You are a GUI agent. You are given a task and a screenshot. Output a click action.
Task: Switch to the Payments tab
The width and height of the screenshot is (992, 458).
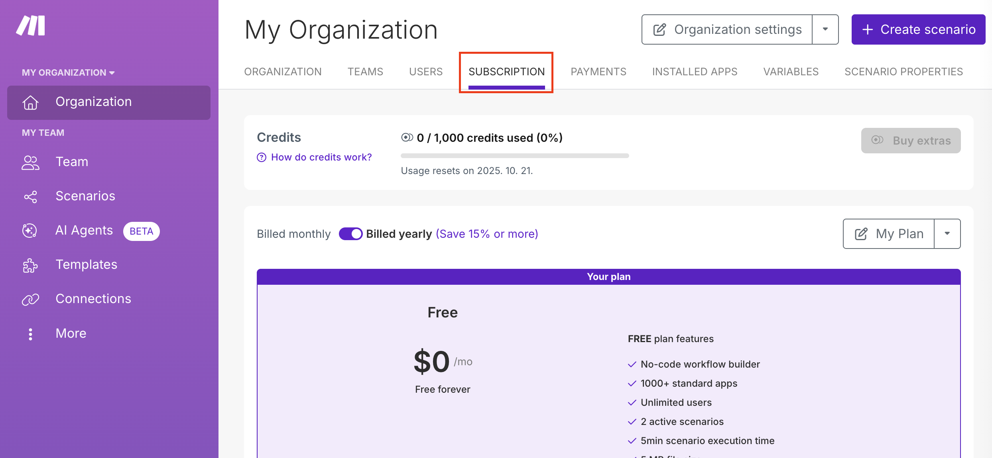(598, 72)
